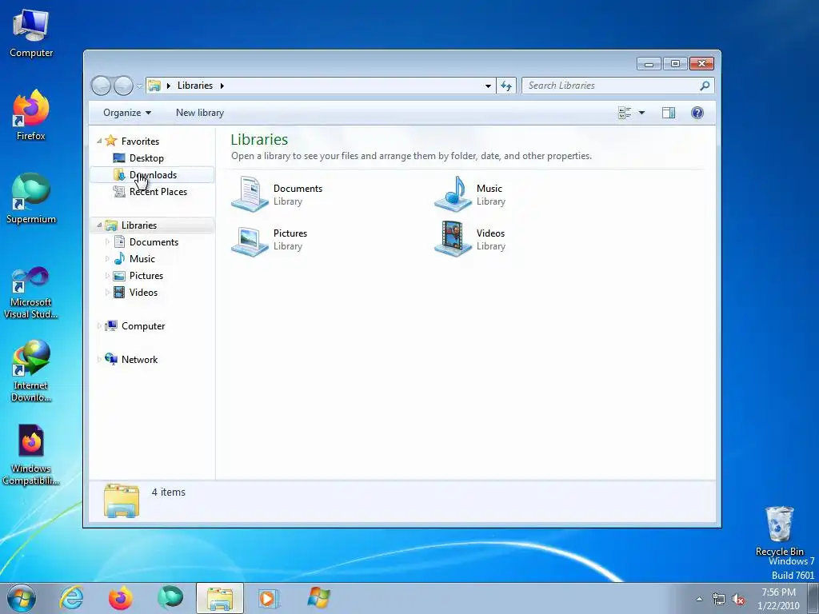Show hidden tray icons arrow

click(x=699, y=599)
